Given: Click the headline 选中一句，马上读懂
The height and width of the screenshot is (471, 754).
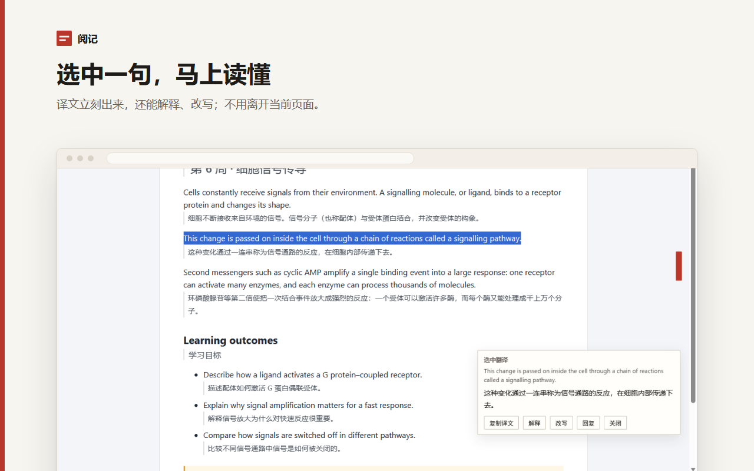Looking at the screenshot, I should (164, 75).
